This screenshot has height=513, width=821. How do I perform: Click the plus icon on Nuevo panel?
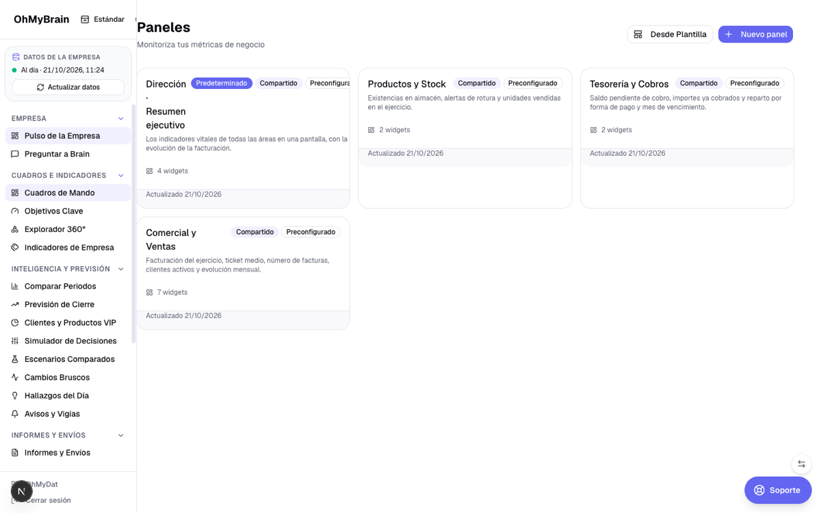click(x=729, y=34)
